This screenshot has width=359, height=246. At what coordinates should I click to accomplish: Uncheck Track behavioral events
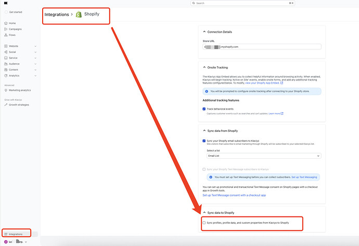click(204, 109)
